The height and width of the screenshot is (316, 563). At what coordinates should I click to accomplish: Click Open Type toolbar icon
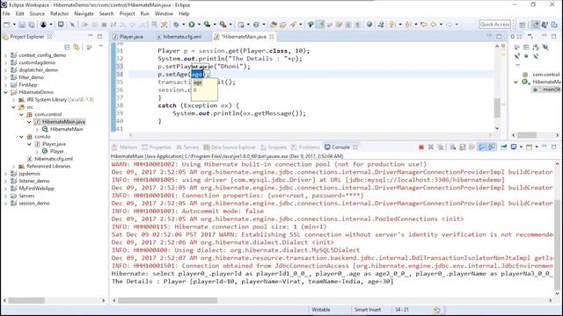click(274, 25)
